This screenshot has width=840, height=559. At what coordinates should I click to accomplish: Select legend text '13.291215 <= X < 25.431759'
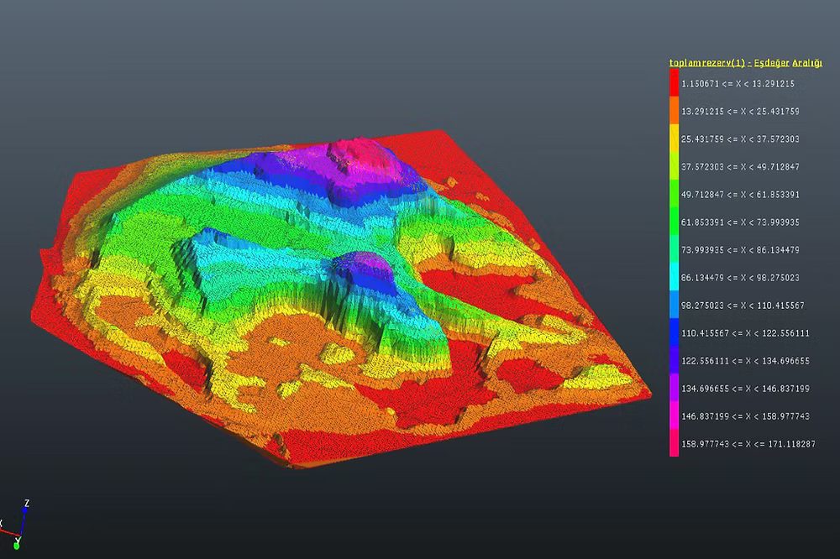pyautogui.click(x=740, y=112)
